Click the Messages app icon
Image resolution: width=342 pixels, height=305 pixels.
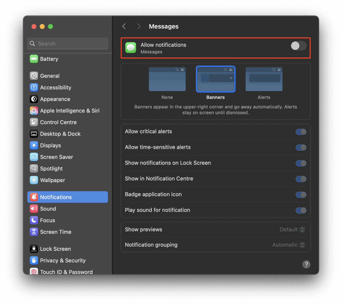131,48
